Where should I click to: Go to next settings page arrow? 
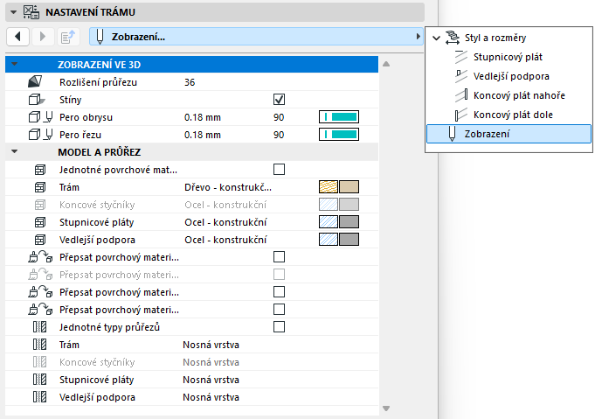point(43,37)
